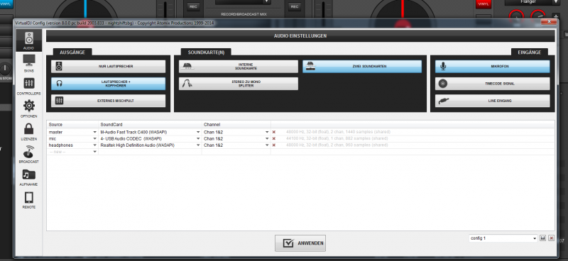Select the Timecode Signal input
Screen dimensions: 568x261
pyautogui.click(x=492, y=84)
